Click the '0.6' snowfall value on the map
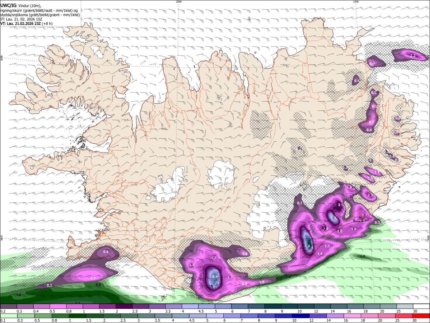Image resolution: width=430 pixels, height=323 pixels. 245,254
